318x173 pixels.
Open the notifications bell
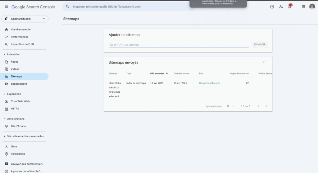click(x=290, y=7)
